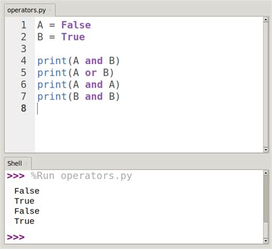Click the Shell scrollbar up arrow
272x249 pixels.
click(266, 173)
